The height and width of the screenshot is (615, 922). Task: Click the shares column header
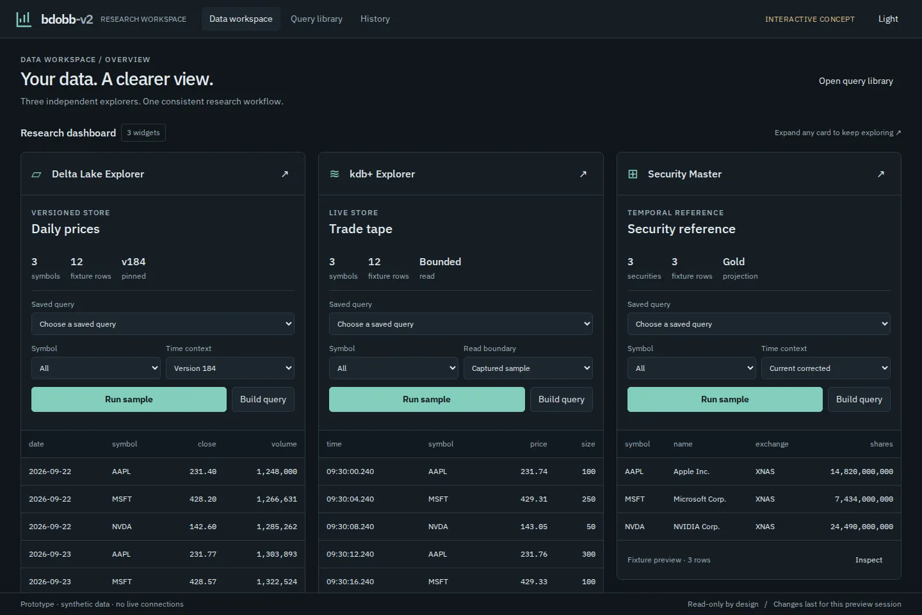tap(882, 444)
